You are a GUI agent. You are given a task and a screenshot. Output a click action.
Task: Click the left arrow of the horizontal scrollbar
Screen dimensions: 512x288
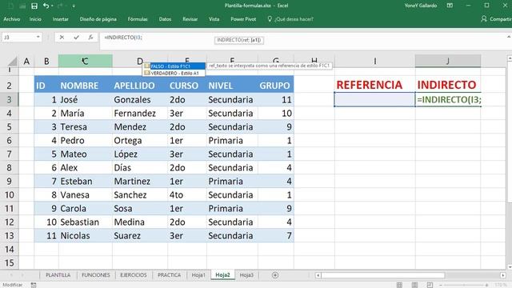tap(318, 275)
